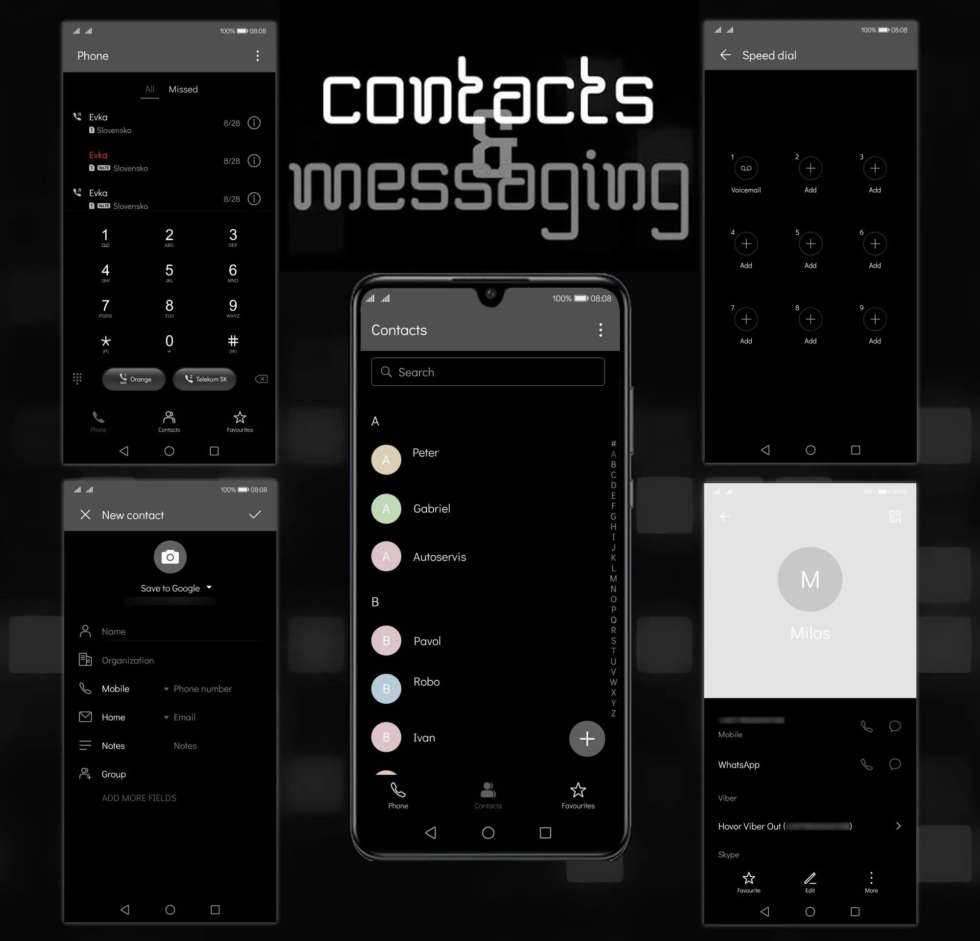Tap the Search contacts input field
Viewport: 980px width, 941px height.
(488, 371)
